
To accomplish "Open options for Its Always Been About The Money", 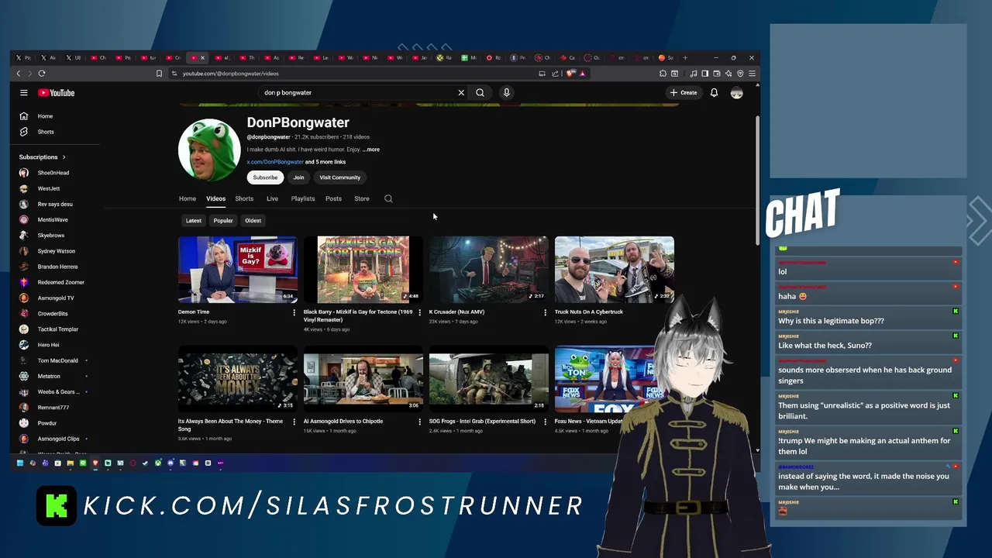I will [294, 422].
